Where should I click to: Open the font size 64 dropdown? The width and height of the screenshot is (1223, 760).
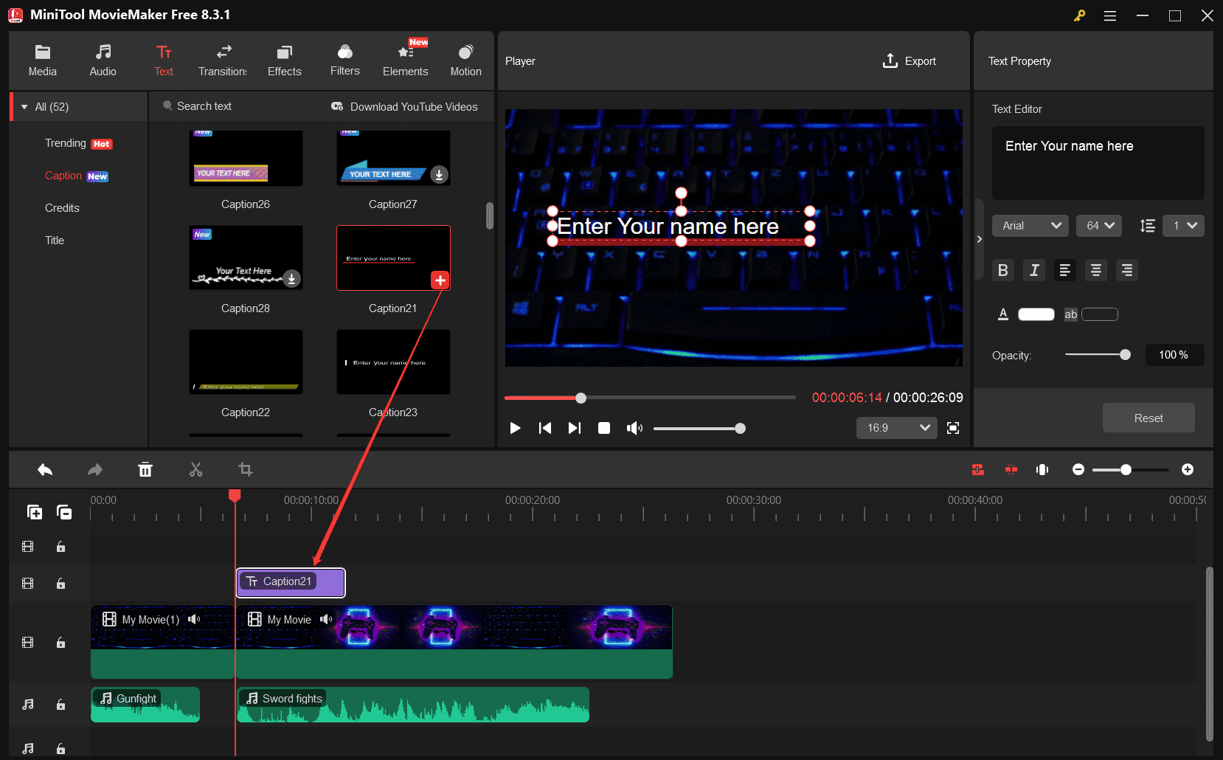pyautogui.click(x=1098, y=226)
